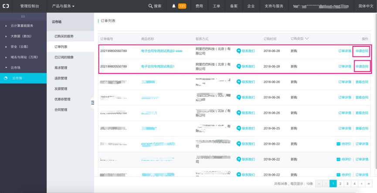377x193 pixels.
Task: Click order number 202199800550789
Action: (113, 67)
